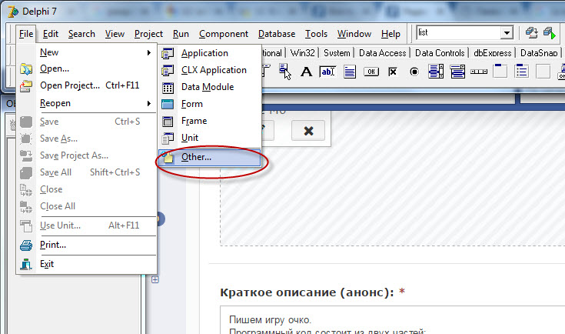Open the Tools menu
This screenshot has height=334, width=565.
click(316, 34)
